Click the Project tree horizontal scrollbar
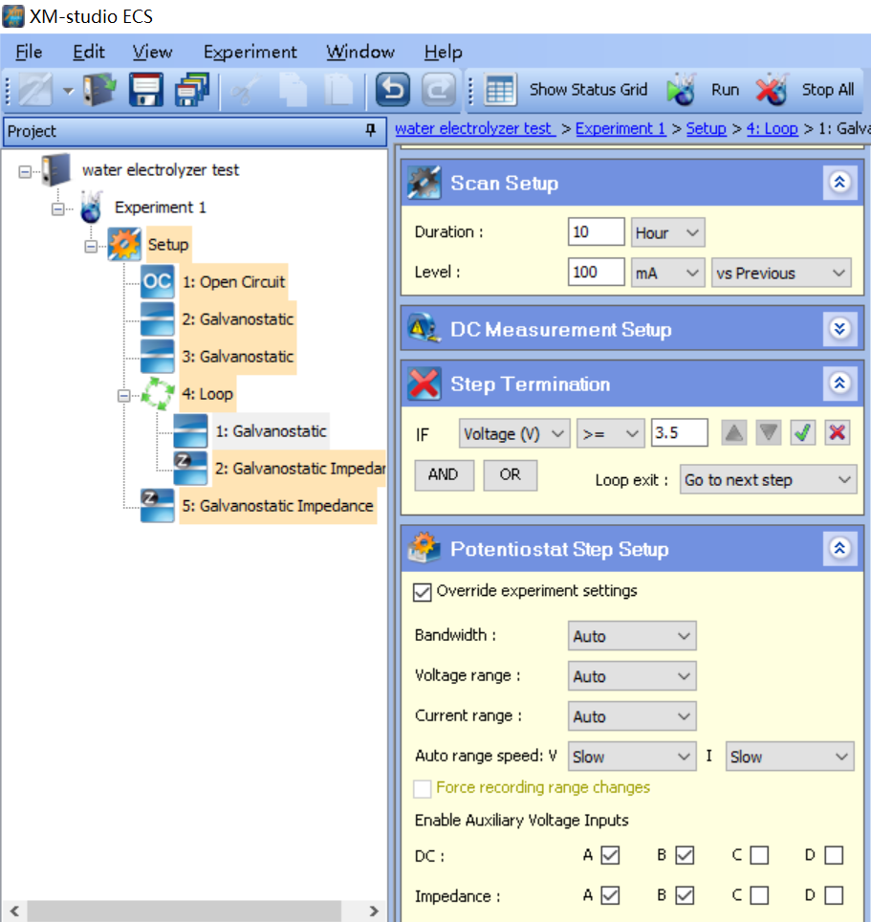Viewport: 871px width, 922px height. tap(184, 911)
